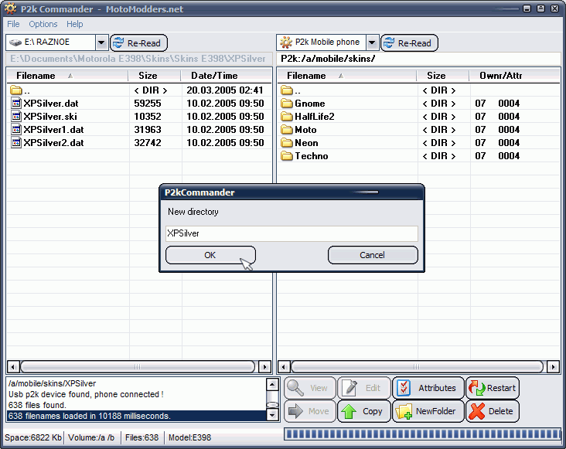Click left panel parent folder icon
The width and height of the screenshot is (566, 449).
16,90
